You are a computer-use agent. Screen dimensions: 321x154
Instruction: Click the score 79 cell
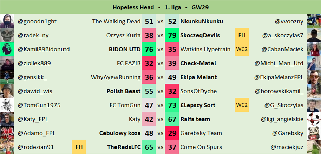172,35
